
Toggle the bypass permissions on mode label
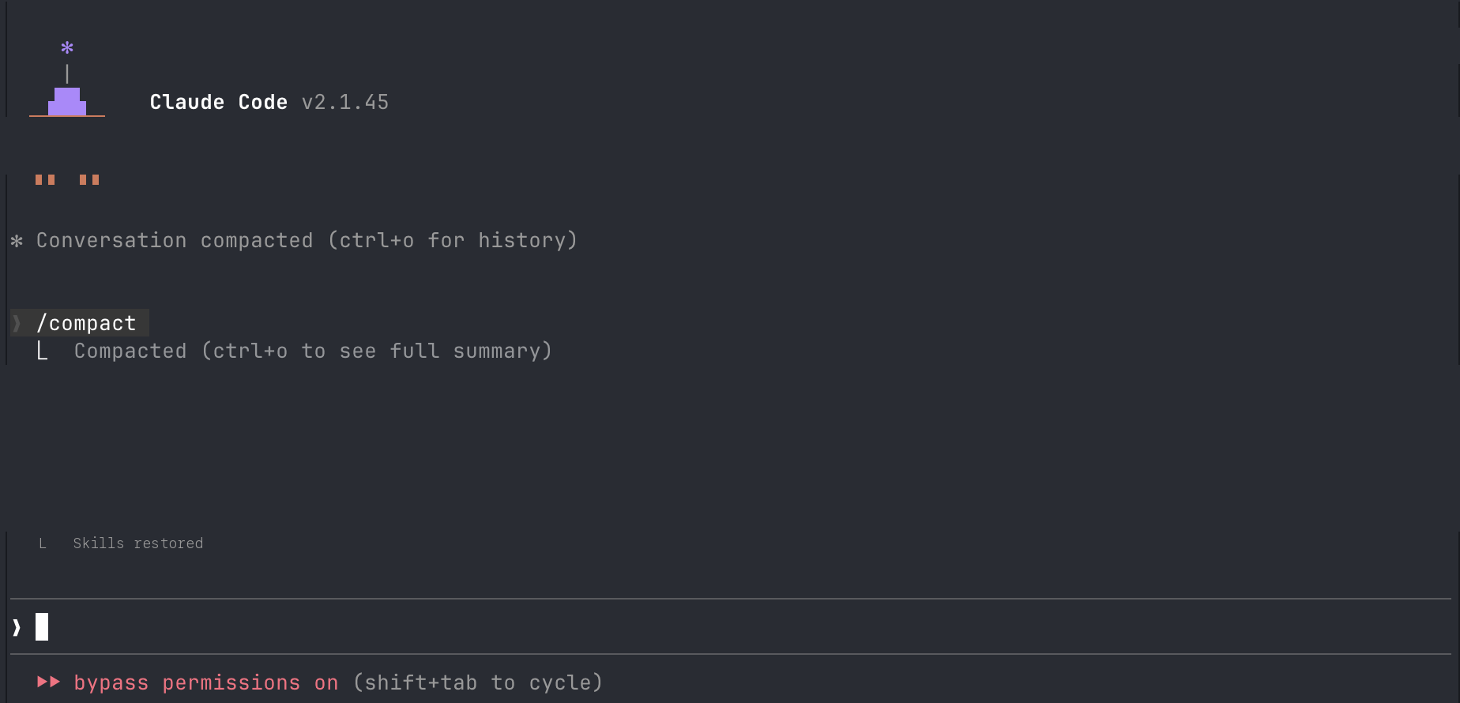pyautogui.click(x=205, y=682)
